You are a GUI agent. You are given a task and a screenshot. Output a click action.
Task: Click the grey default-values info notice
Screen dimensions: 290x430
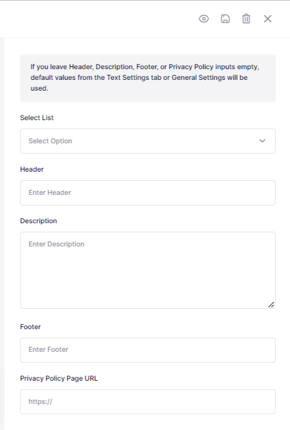148,78
